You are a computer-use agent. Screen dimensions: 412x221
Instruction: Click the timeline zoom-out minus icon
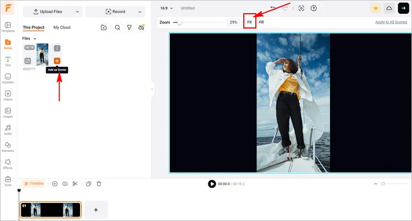pos(376,184)
